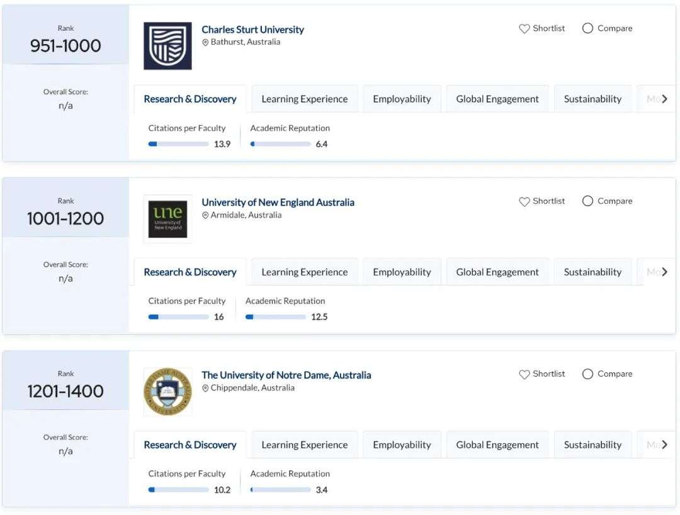This screenshot has width=680, height=515.
Task: Click the Chippendale, Australia location text
Action: [252, 387]
